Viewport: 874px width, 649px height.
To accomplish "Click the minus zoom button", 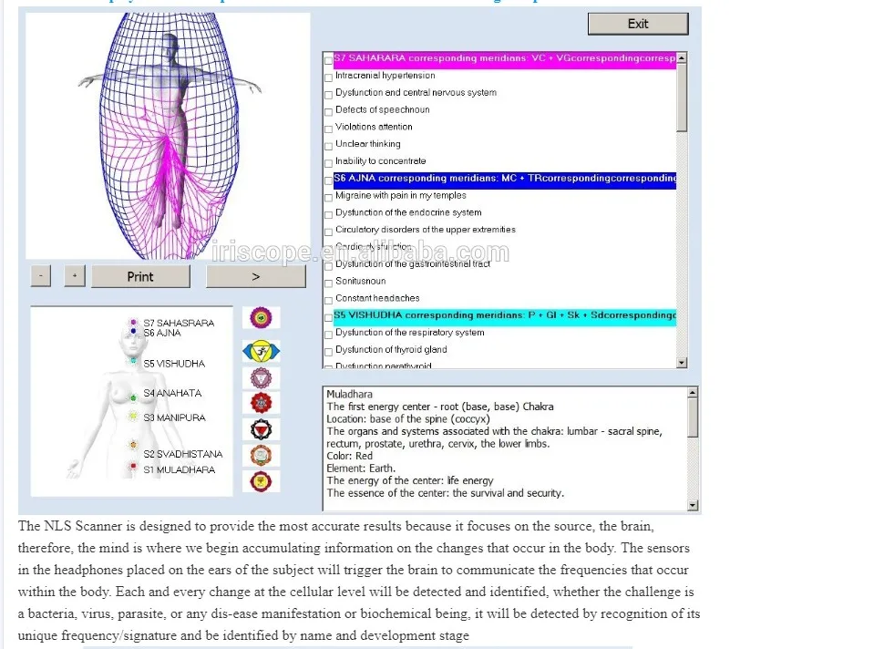I will 41,276.
